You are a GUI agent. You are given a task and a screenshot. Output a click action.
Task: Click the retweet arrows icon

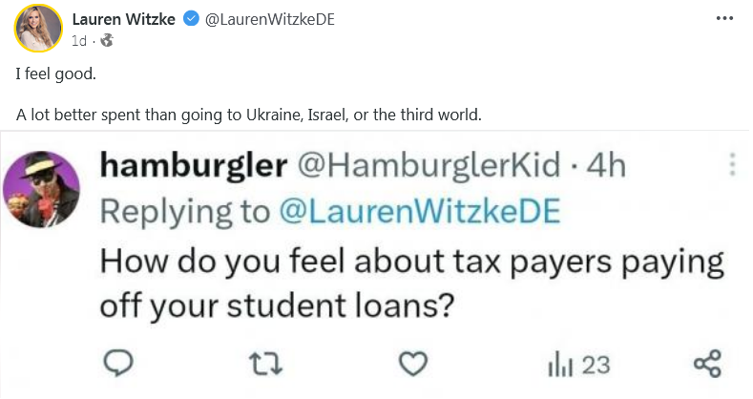[266, 364]
